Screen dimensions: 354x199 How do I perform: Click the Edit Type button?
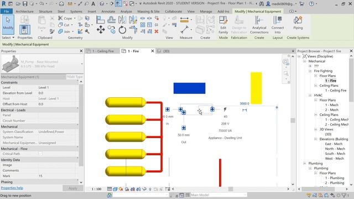point(75,77)
